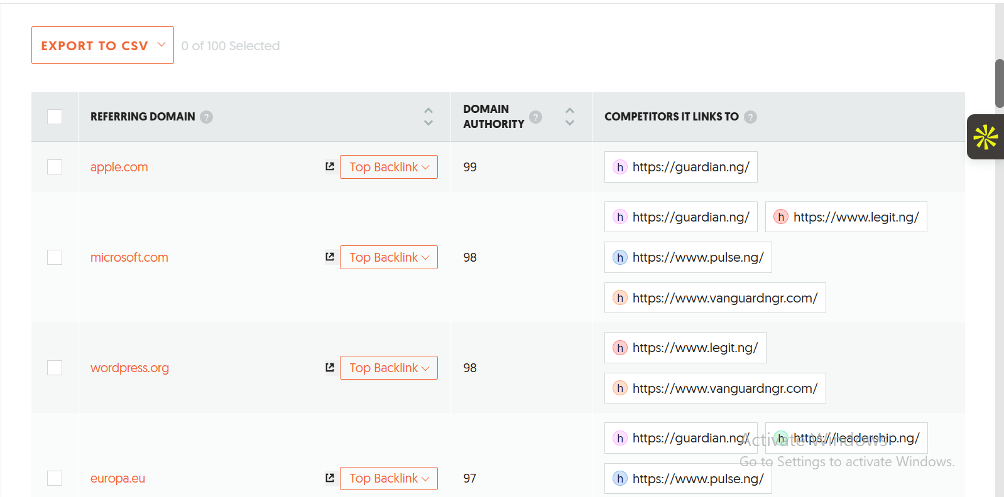Select the wordpress.org row checkbox
1004x497 pixels.
tap(55, 368)
